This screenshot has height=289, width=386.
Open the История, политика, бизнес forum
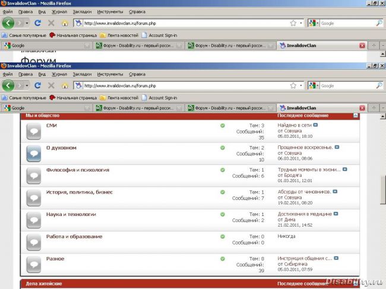(x=79, y=192)
